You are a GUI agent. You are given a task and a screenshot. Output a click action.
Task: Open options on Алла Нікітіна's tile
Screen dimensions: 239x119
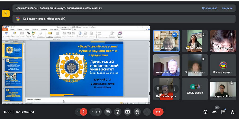[x=174, y=35]
